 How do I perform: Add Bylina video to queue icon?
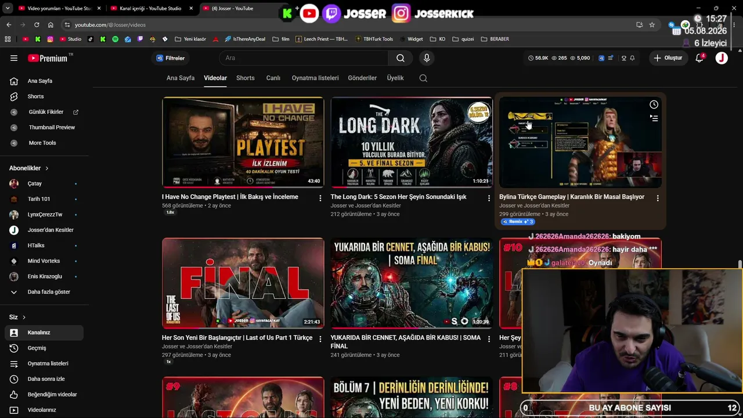(x=654, y=118)
